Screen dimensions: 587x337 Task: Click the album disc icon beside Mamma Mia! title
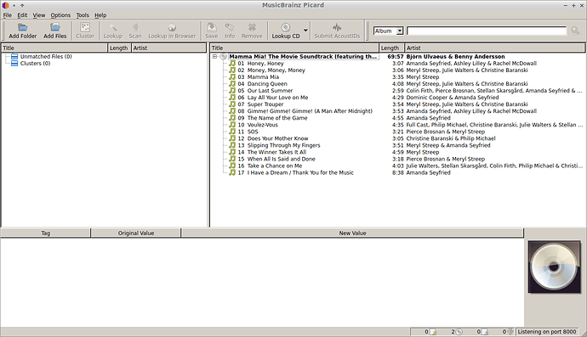223,57
